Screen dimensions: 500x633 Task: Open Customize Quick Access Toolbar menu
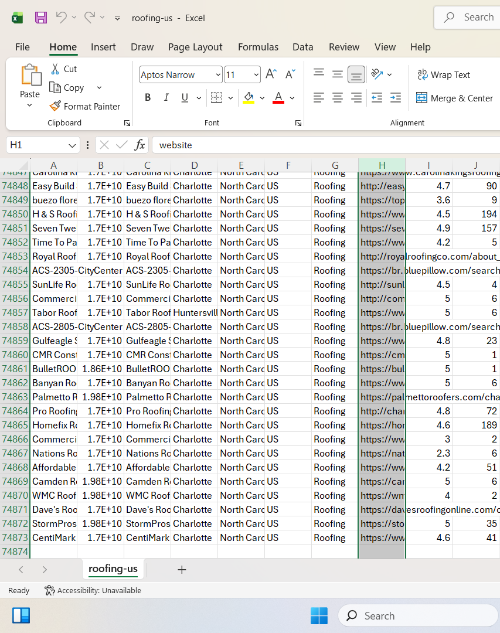(117, 18)
